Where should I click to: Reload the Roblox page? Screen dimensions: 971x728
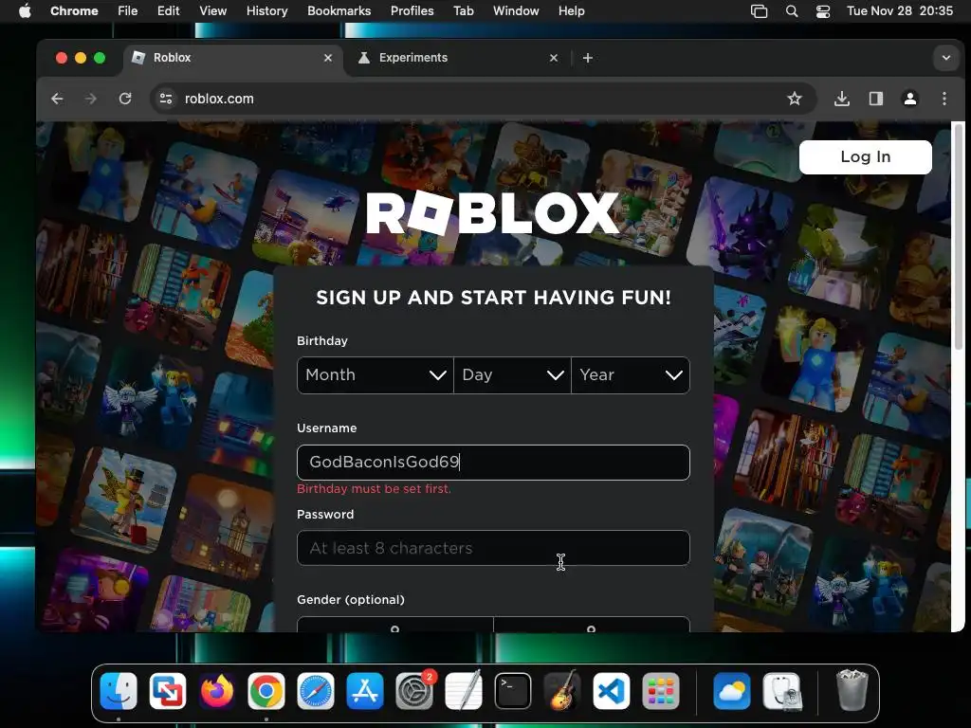pyautogui.click(x=125, y=99)
